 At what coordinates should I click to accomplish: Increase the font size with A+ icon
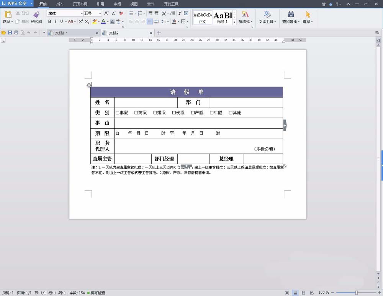pos(106,13)
